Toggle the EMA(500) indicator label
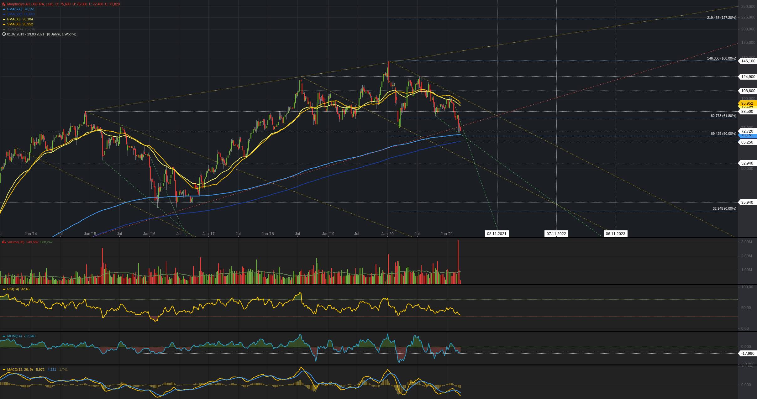 coord(15,9)
